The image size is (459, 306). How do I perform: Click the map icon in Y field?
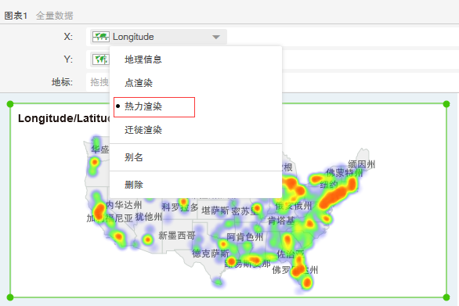101,59
